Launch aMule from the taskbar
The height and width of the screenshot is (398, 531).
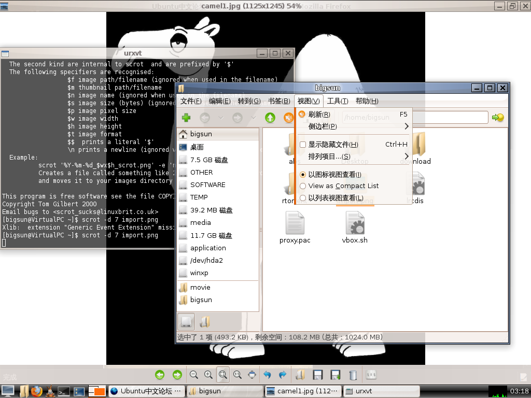pyautogui.click(x=50, y=391)
